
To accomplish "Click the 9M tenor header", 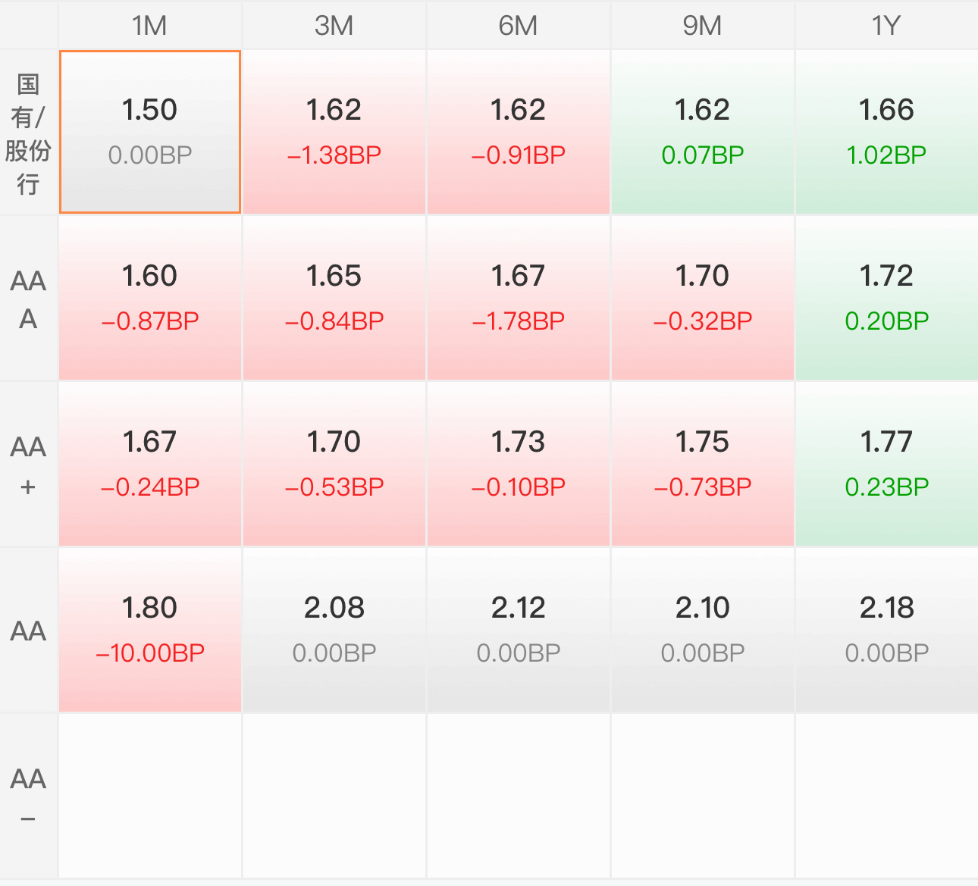I will (x=703, y=25).
